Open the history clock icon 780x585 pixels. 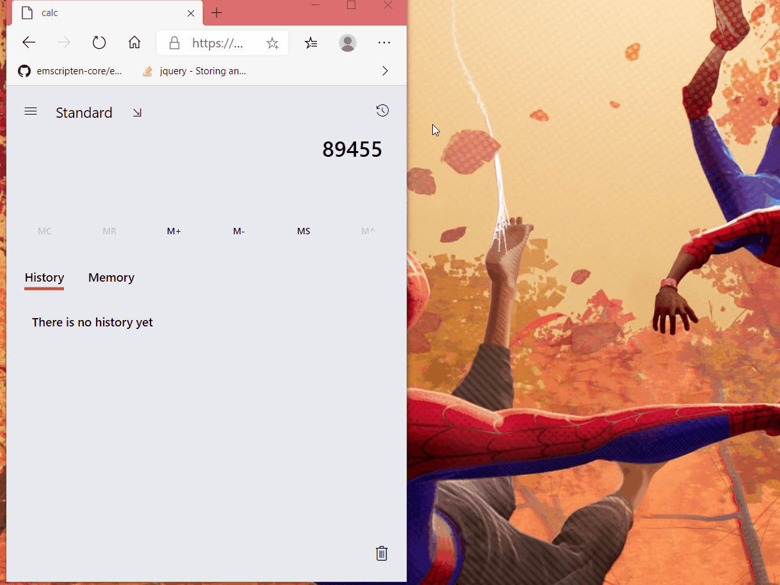pos(382,111)
